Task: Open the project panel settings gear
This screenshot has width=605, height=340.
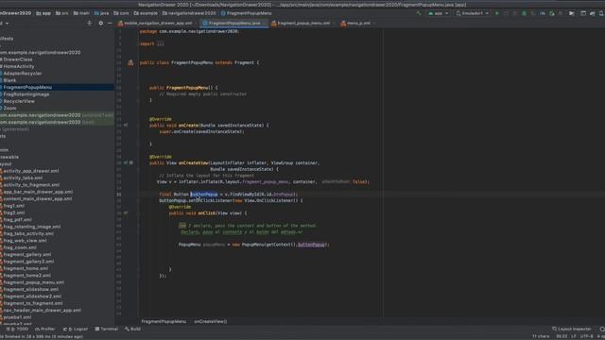Action: [101, 23]
